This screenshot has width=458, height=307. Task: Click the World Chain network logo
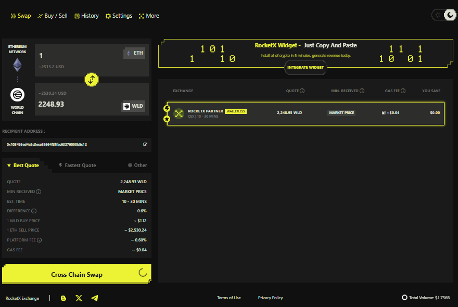pyautogui.click(x=17, y=95)
